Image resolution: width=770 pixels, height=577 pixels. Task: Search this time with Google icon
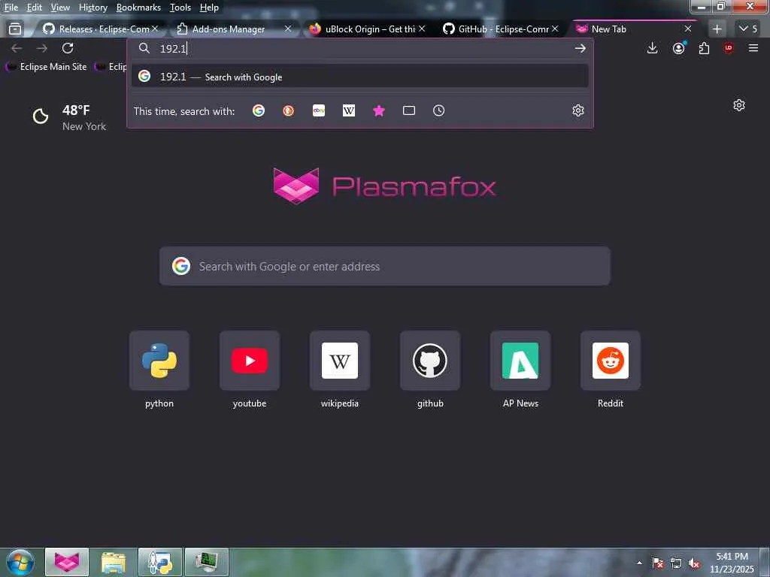259,110
